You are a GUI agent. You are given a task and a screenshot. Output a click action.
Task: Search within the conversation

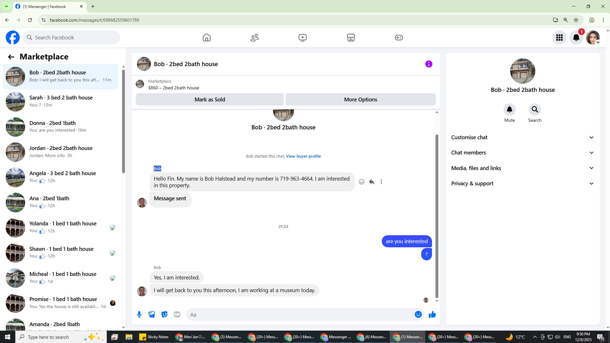[x=535, y=110]
